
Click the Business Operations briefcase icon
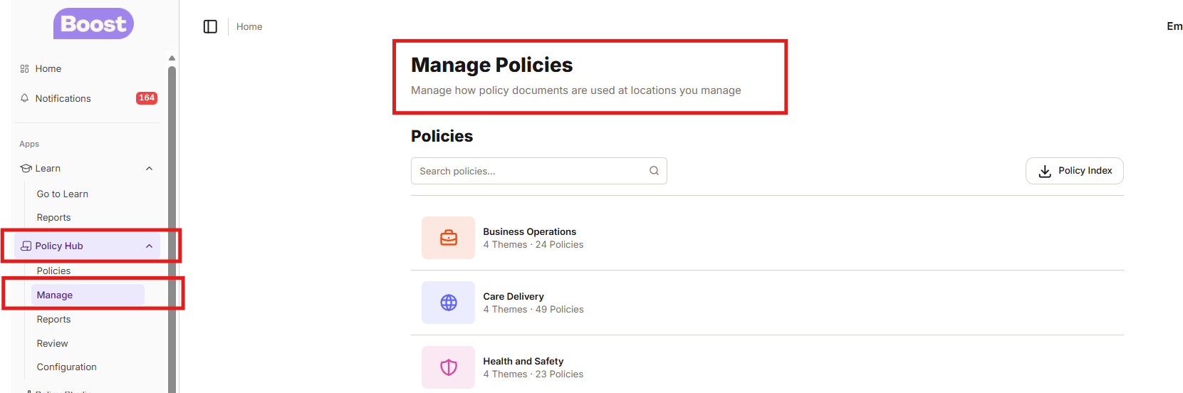pyautogui.click(x=448, y=238)
